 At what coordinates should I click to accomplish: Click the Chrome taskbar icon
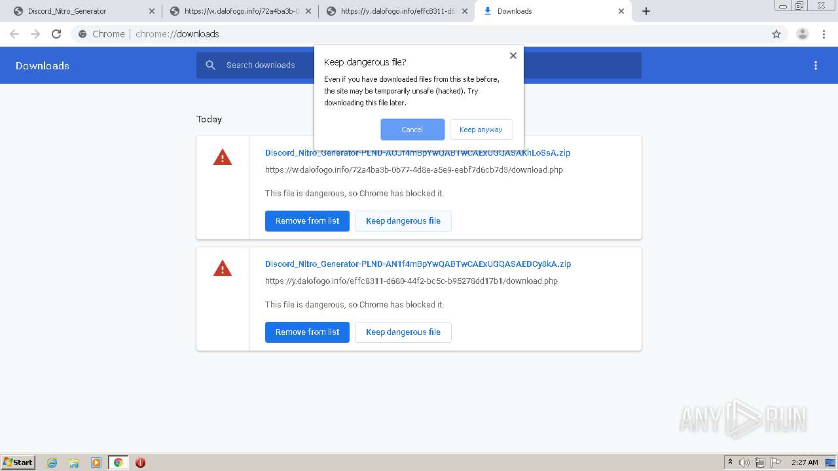pyautogui.click(x=118, y=462)
